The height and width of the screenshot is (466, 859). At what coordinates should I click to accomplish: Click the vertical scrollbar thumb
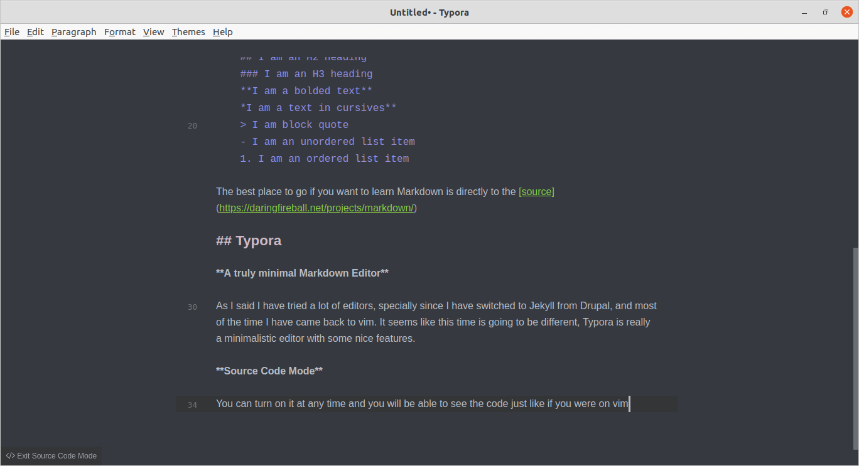click(x=855, y=348)
